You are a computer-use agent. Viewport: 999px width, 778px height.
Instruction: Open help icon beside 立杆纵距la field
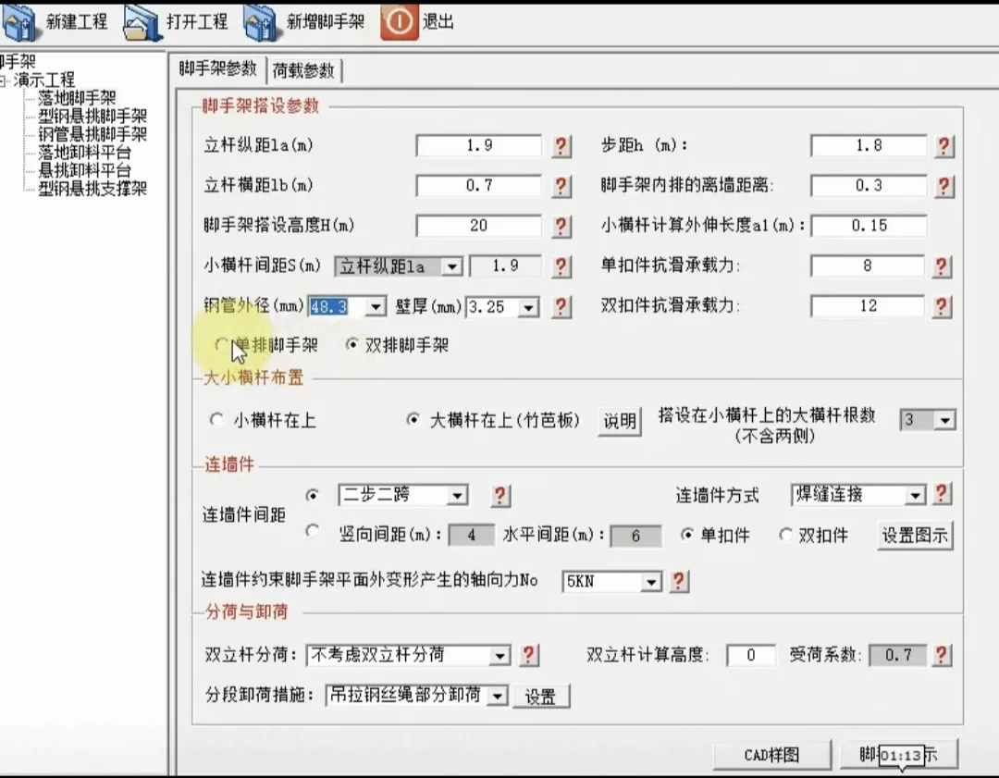(561, 145)
